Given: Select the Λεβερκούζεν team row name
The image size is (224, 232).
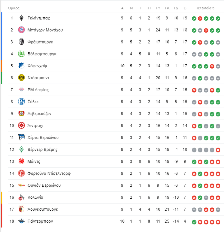Looking at the screenshot, I should 39,114.
